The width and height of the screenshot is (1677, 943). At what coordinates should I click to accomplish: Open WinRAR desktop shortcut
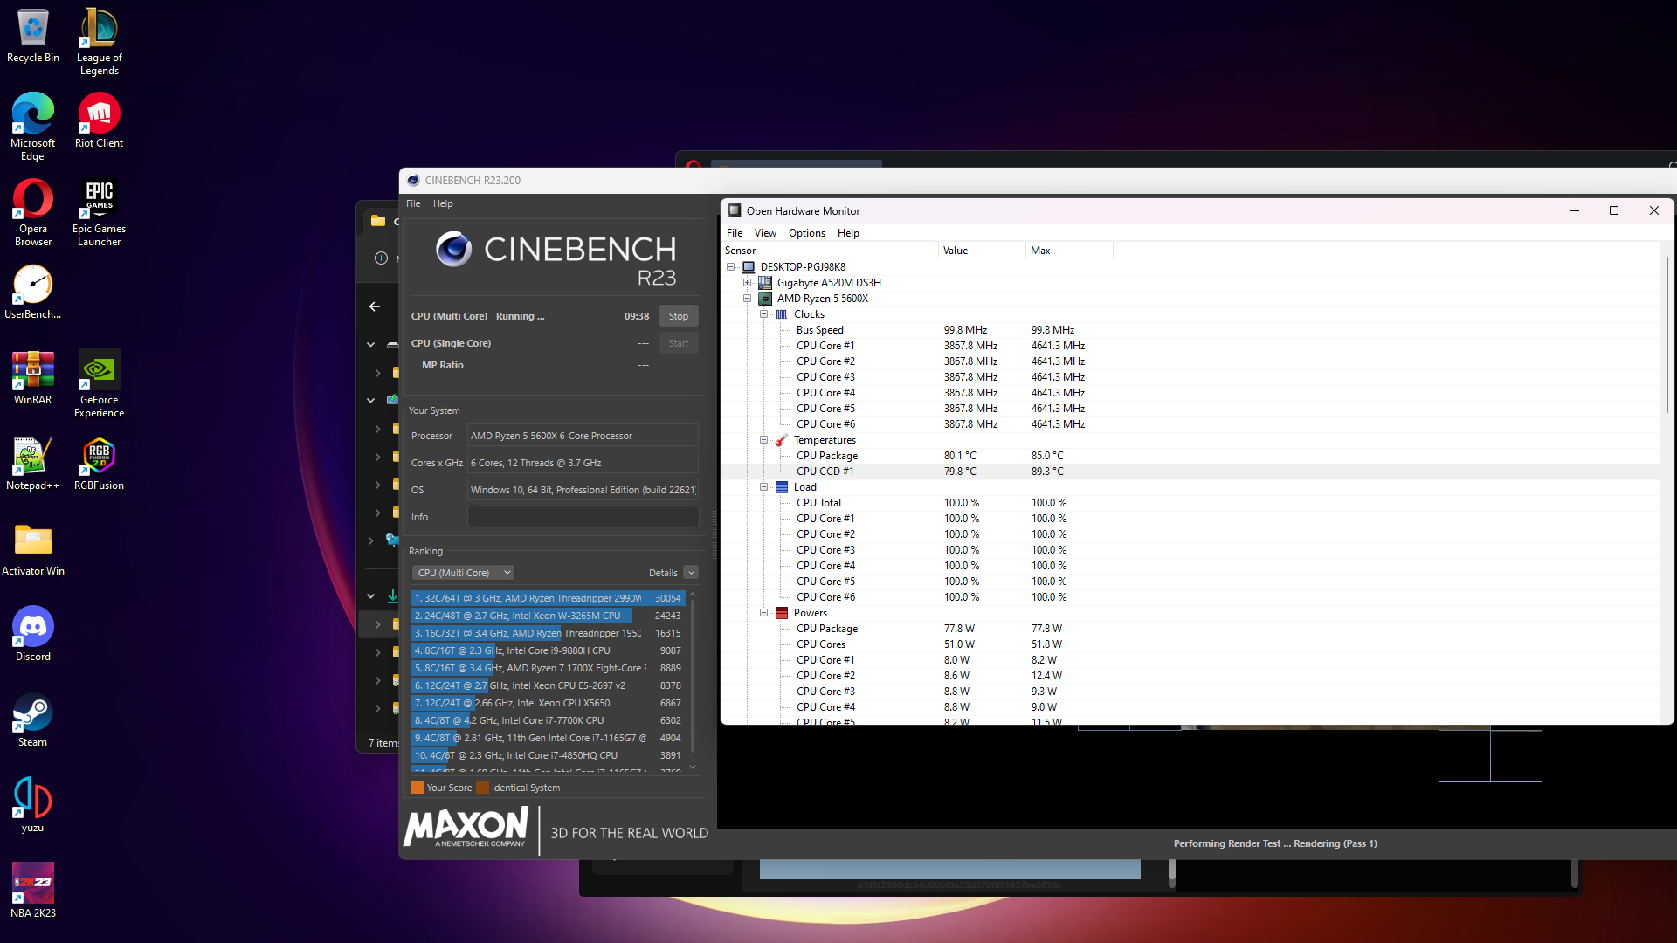click(x=33, y=377)
